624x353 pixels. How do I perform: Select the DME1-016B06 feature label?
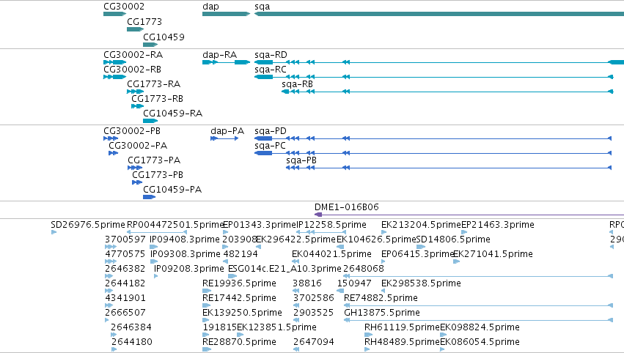[347, 207]
